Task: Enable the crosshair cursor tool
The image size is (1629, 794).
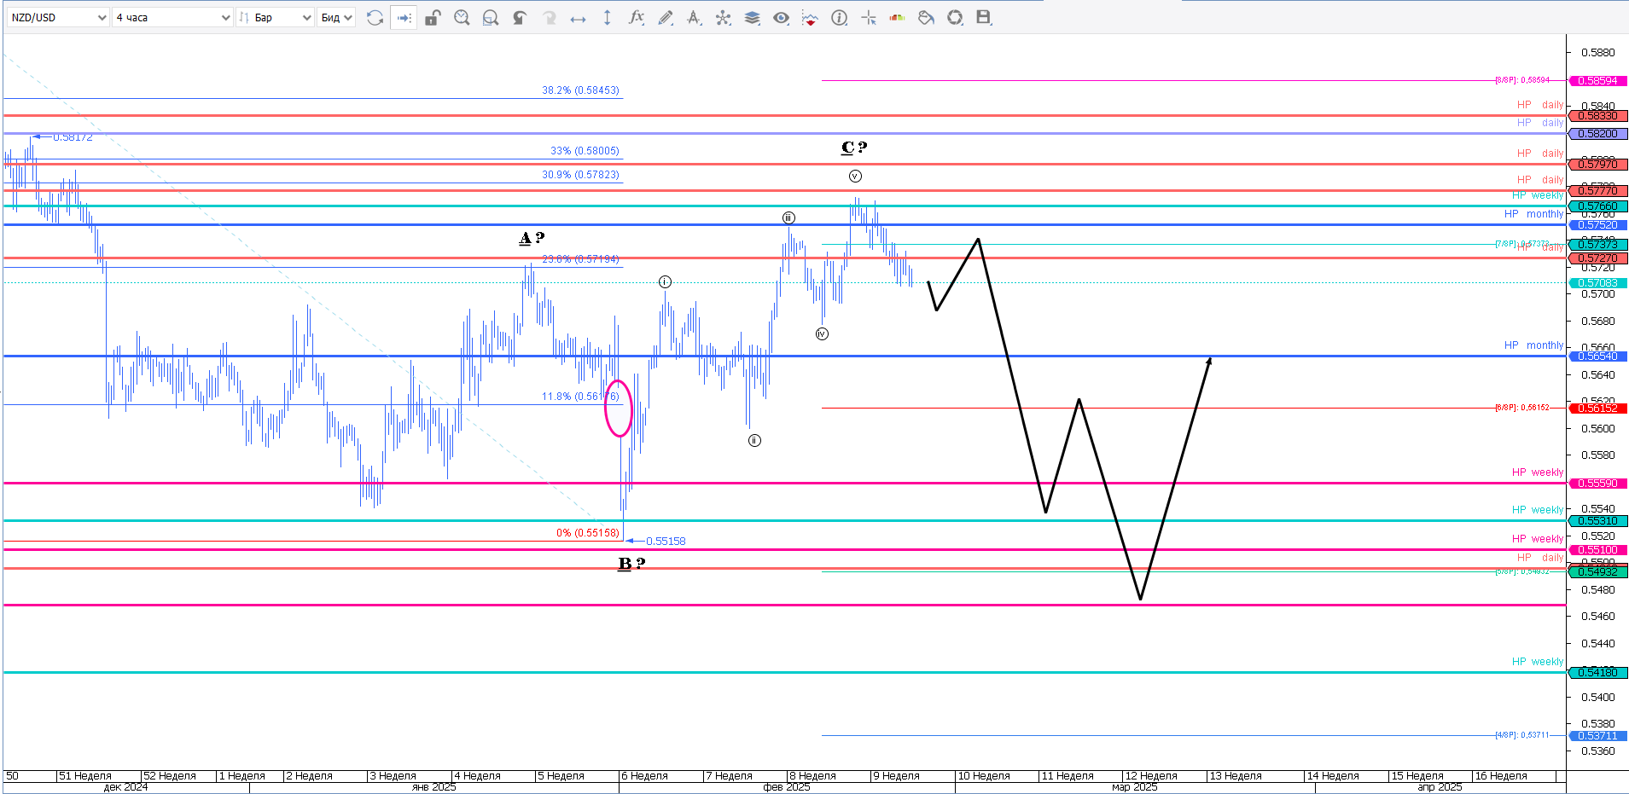Action: coord(869,18)
